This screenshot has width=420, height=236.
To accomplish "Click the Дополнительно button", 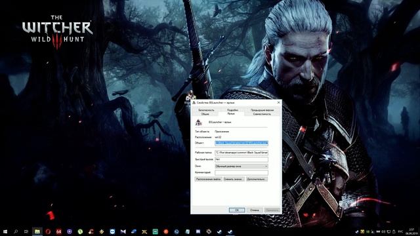I will pyautogui.click(x=257, y=179).
